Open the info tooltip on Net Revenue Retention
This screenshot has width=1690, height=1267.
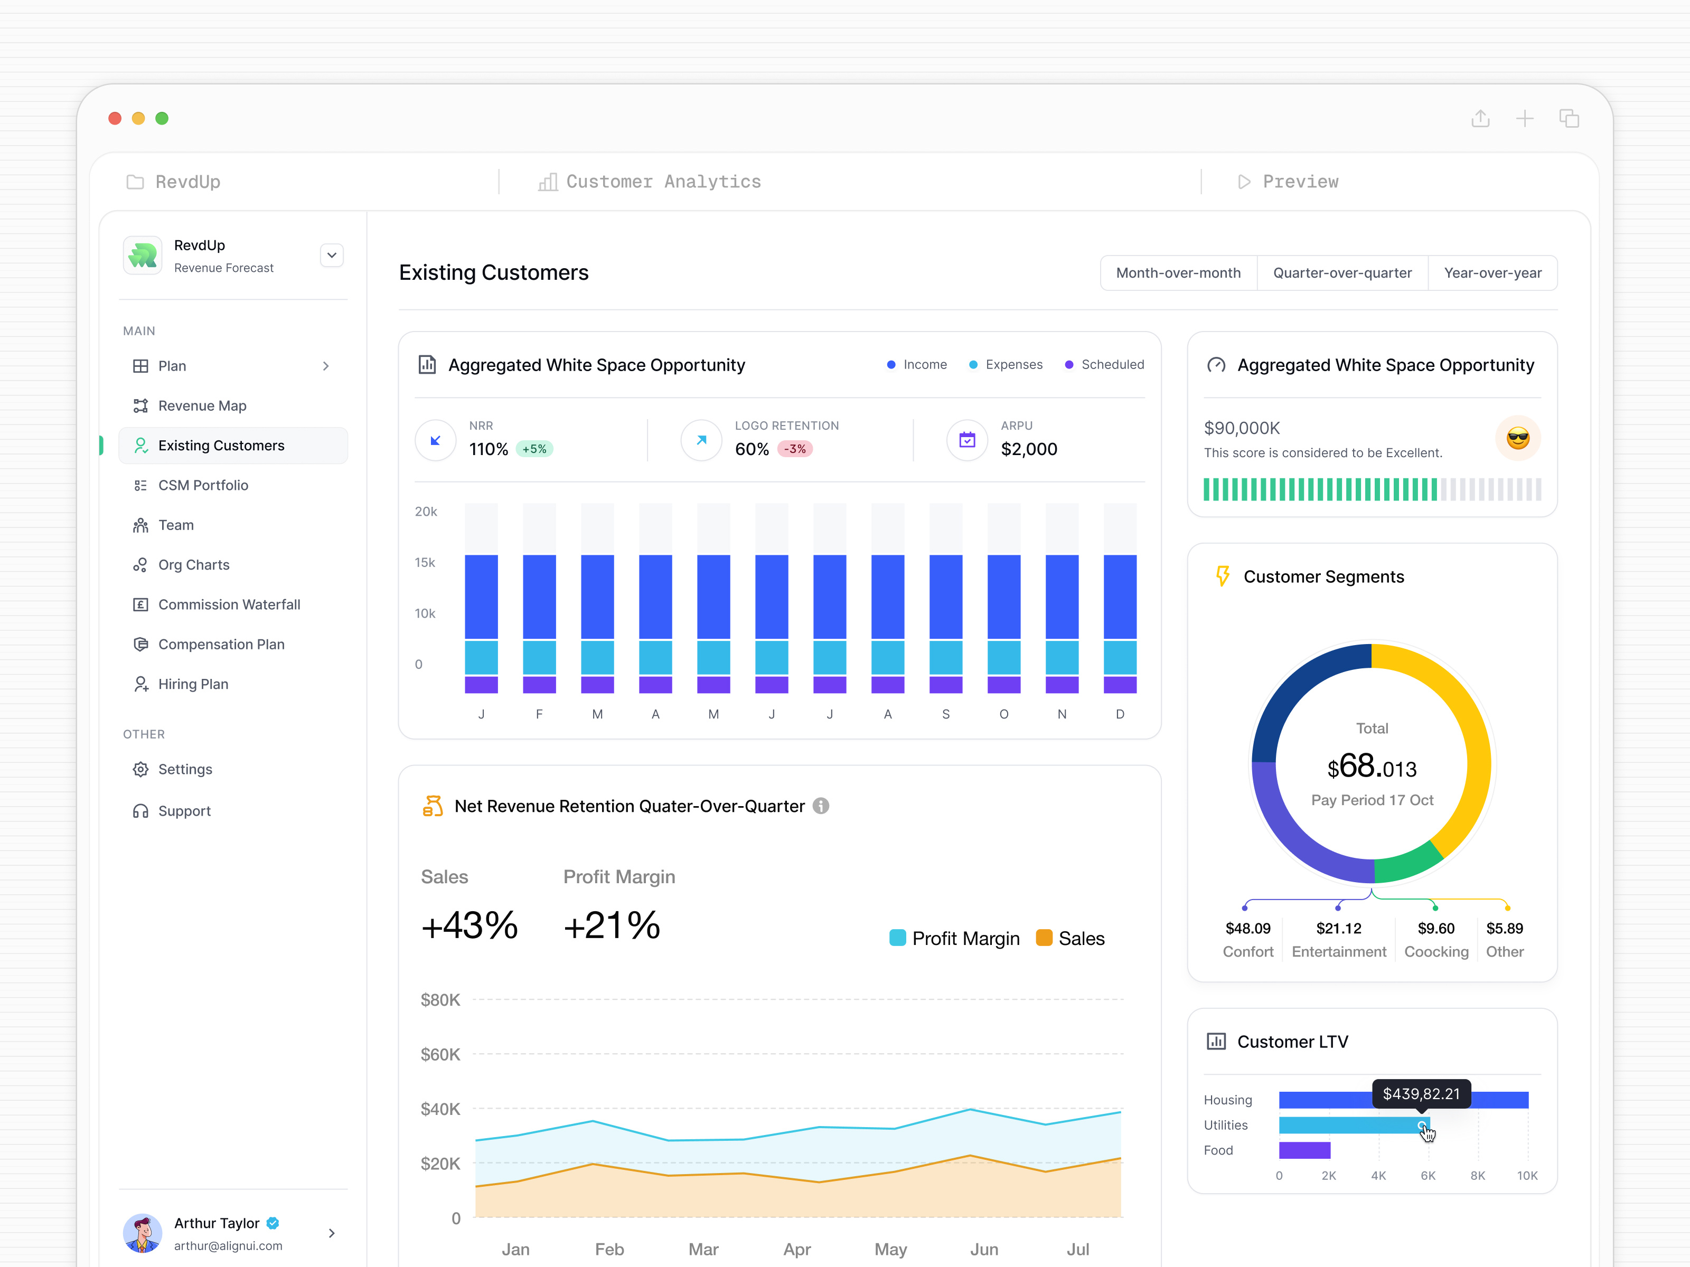click(821, 807)
